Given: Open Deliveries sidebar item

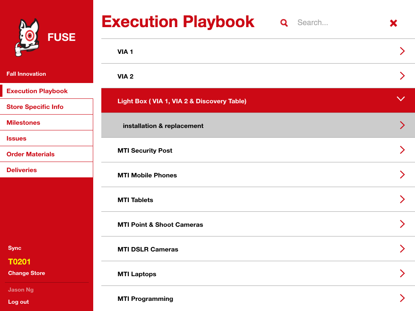Looking at the screenshot, I should [x=47, y=170].
